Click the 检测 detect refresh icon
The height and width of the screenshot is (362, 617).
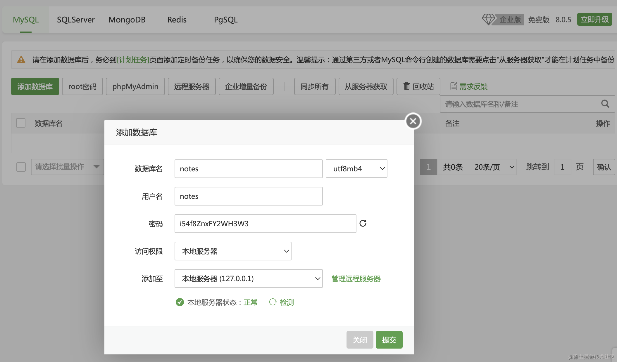point(273,302)
